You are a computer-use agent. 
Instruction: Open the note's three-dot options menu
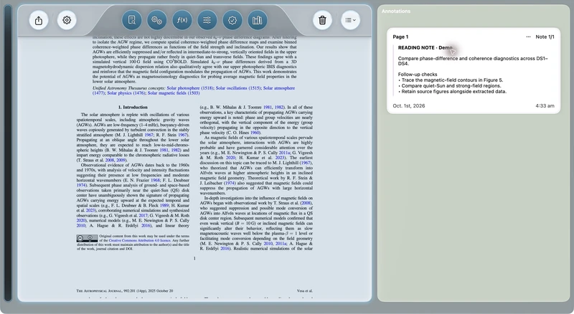(x=528, y=37)
